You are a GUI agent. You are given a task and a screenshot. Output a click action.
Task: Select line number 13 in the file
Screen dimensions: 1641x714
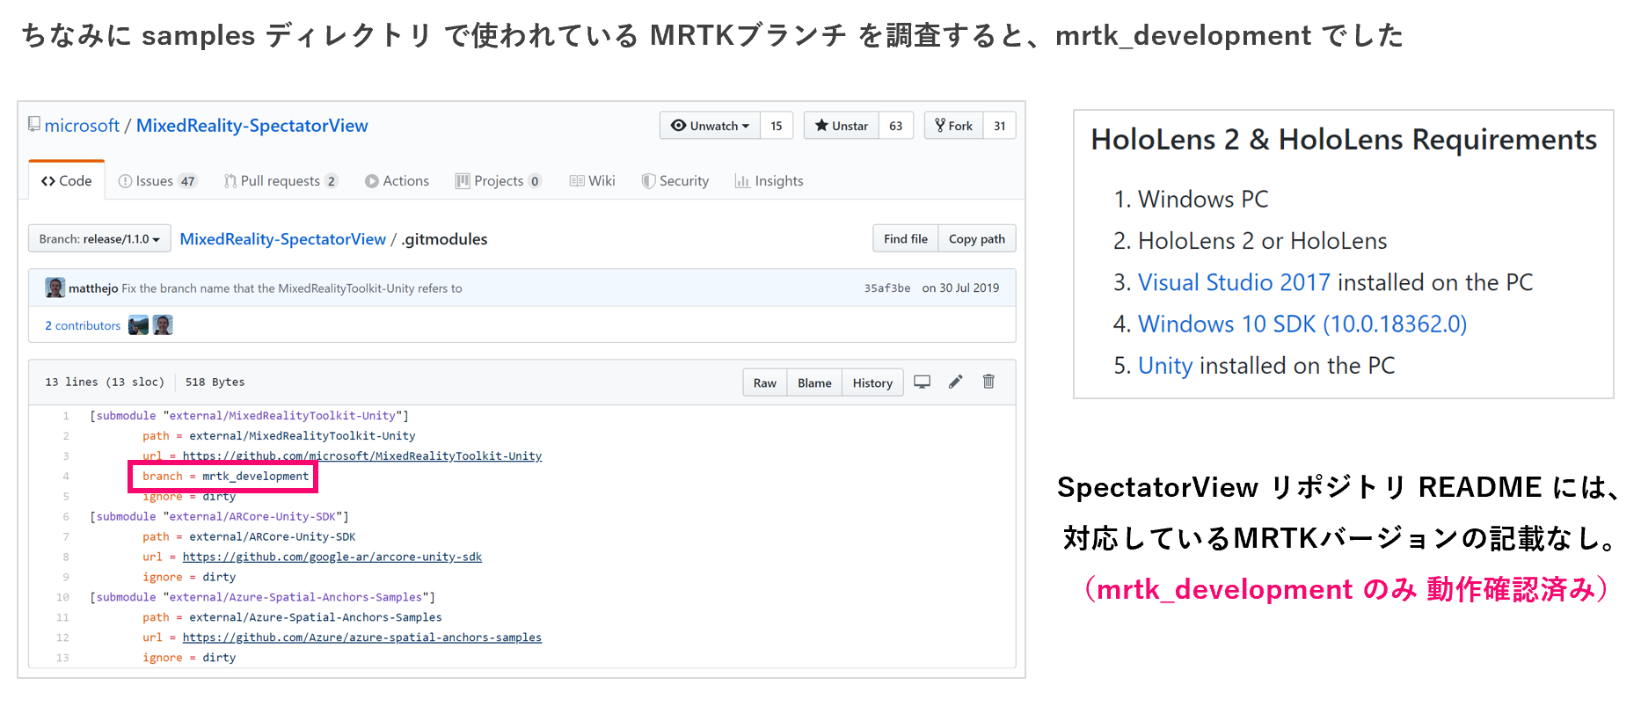tap(62, 659)
